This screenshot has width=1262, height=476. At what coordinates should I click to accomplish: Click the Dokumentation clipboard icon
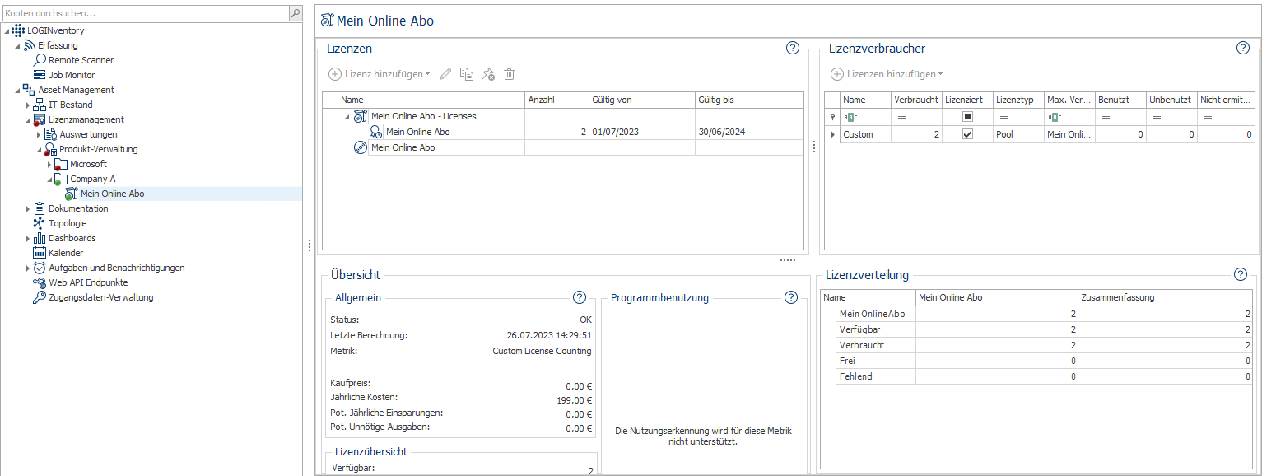click(40, 208)
